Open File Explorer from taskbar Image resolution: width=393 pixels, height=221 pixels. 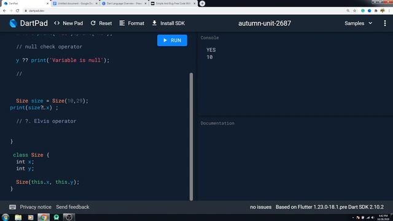[x=18, y=217]
